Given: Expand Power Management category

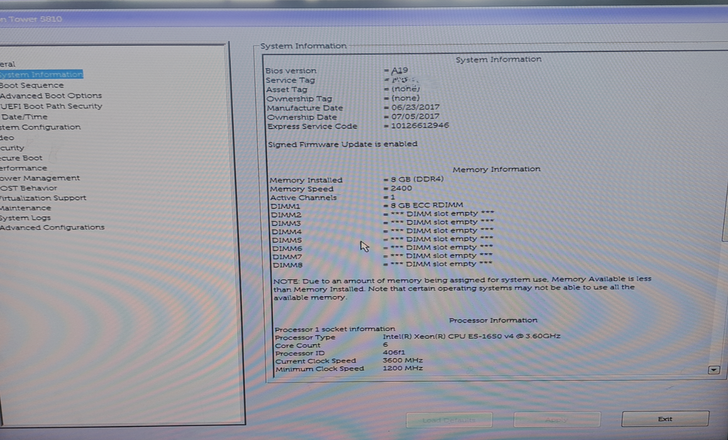Looking at the screenshot, I should [40, 178].
